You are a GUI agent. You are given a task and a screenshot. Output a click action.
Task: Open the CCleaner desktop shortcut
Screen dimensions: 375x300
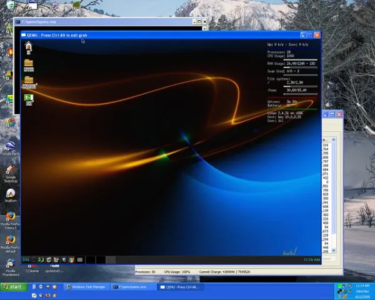coord(32,269)
